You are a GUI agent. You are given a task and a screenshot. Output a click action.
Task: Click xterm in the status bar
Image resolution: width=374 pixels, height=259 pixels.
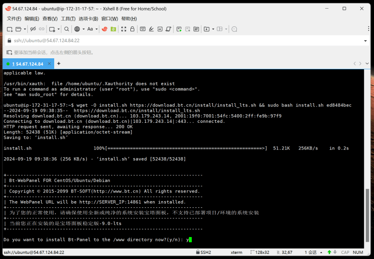click(x=236, y=252)
